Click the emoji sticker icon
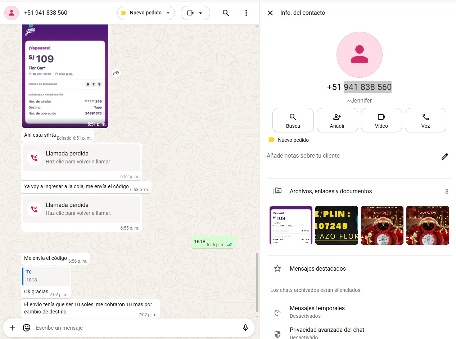The image size is (456, 339). 27,328
